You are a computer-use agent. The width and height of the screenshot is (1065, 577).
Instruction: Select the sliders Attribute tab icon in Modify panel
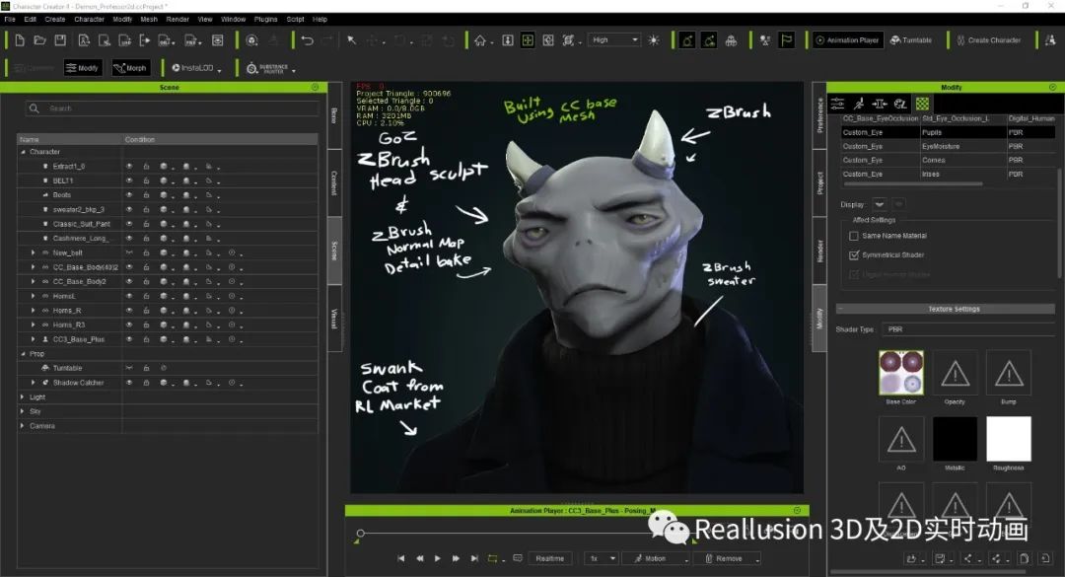837,104
